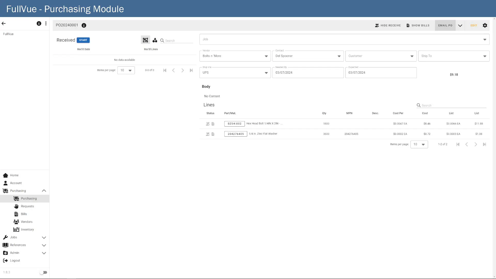
Task: Open the Ship Via UPS dropdown
Action: point(235,73)
